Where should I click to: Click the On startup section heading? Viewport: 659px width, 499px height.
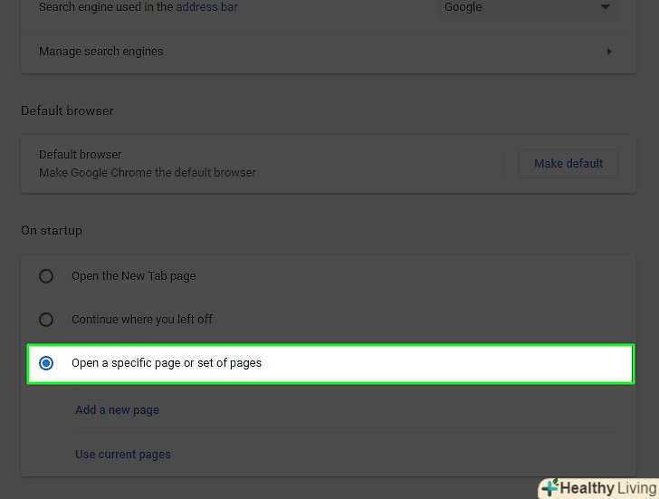pos(52,231)
